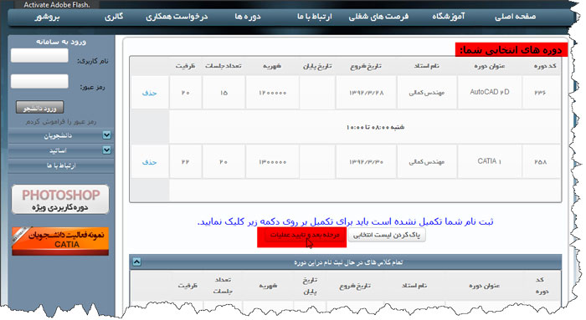586x320 pixels.
Task: Open the صفحه اصلی menu item
Action: coord(515,17)
